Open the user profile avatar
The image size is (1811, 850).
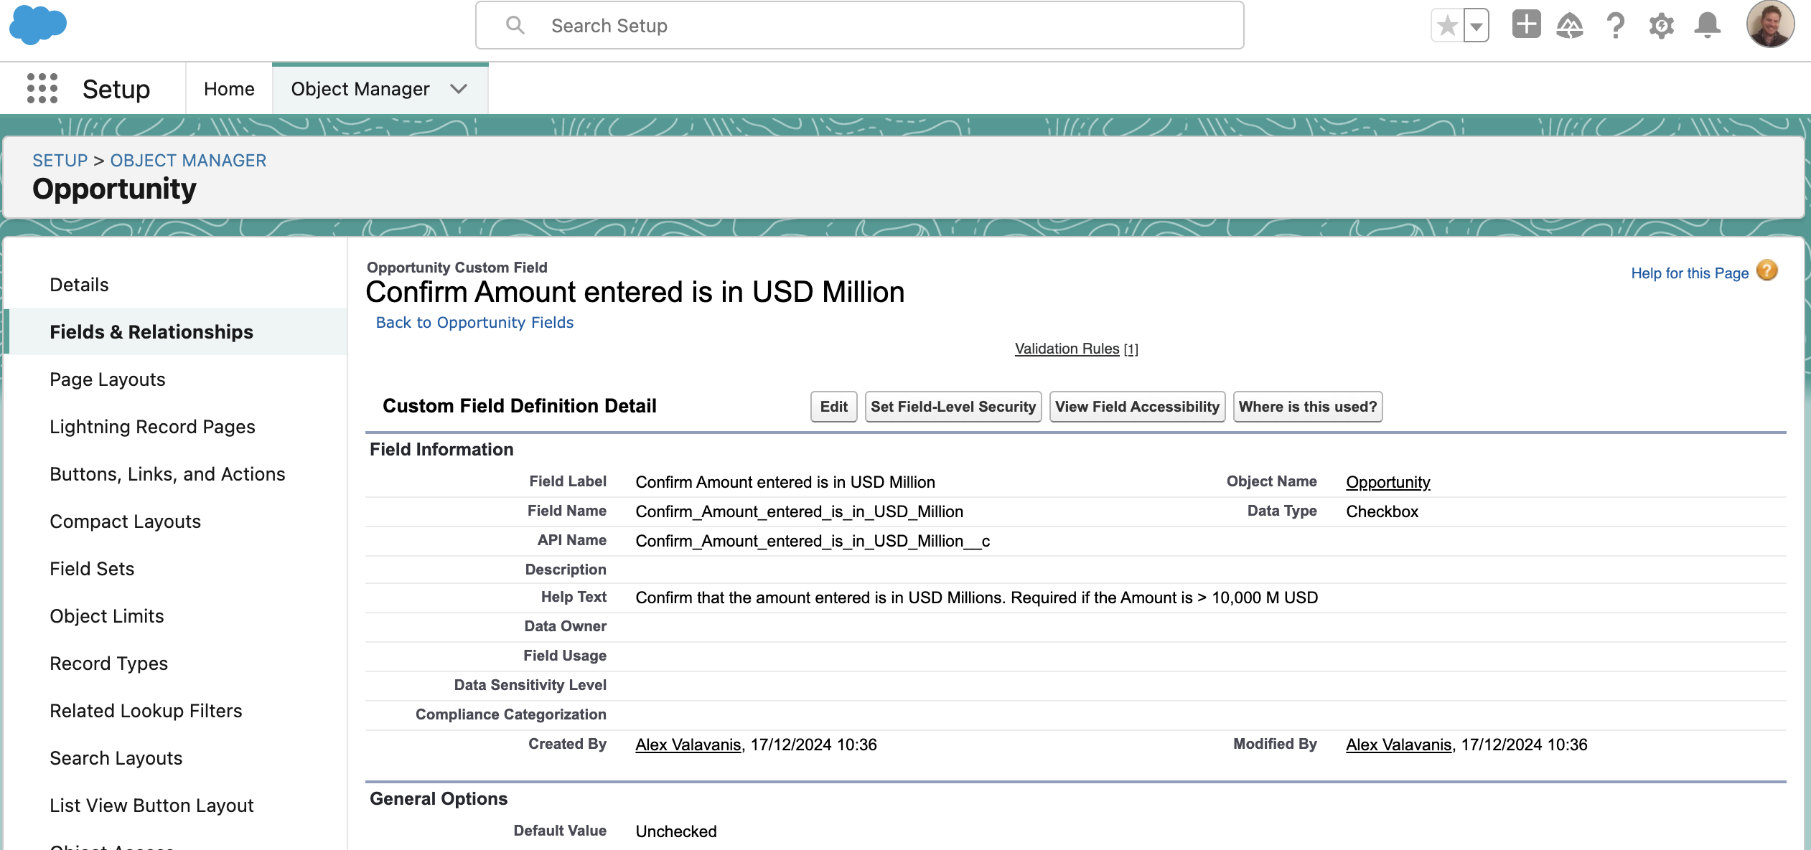(1772, 24)
